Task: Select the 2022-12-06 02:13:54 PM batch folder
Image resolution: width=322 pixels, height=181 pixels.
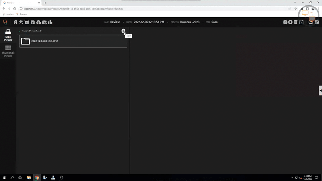Action: coord(73,41)
